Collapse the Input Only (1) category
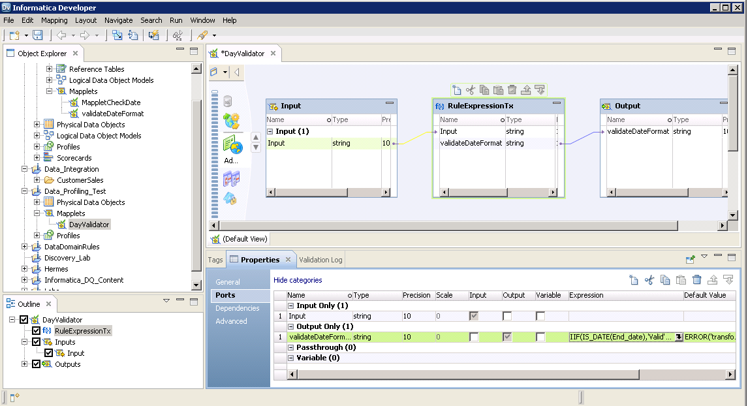Screen dimensions: 748x406 (x=290, y=305)
